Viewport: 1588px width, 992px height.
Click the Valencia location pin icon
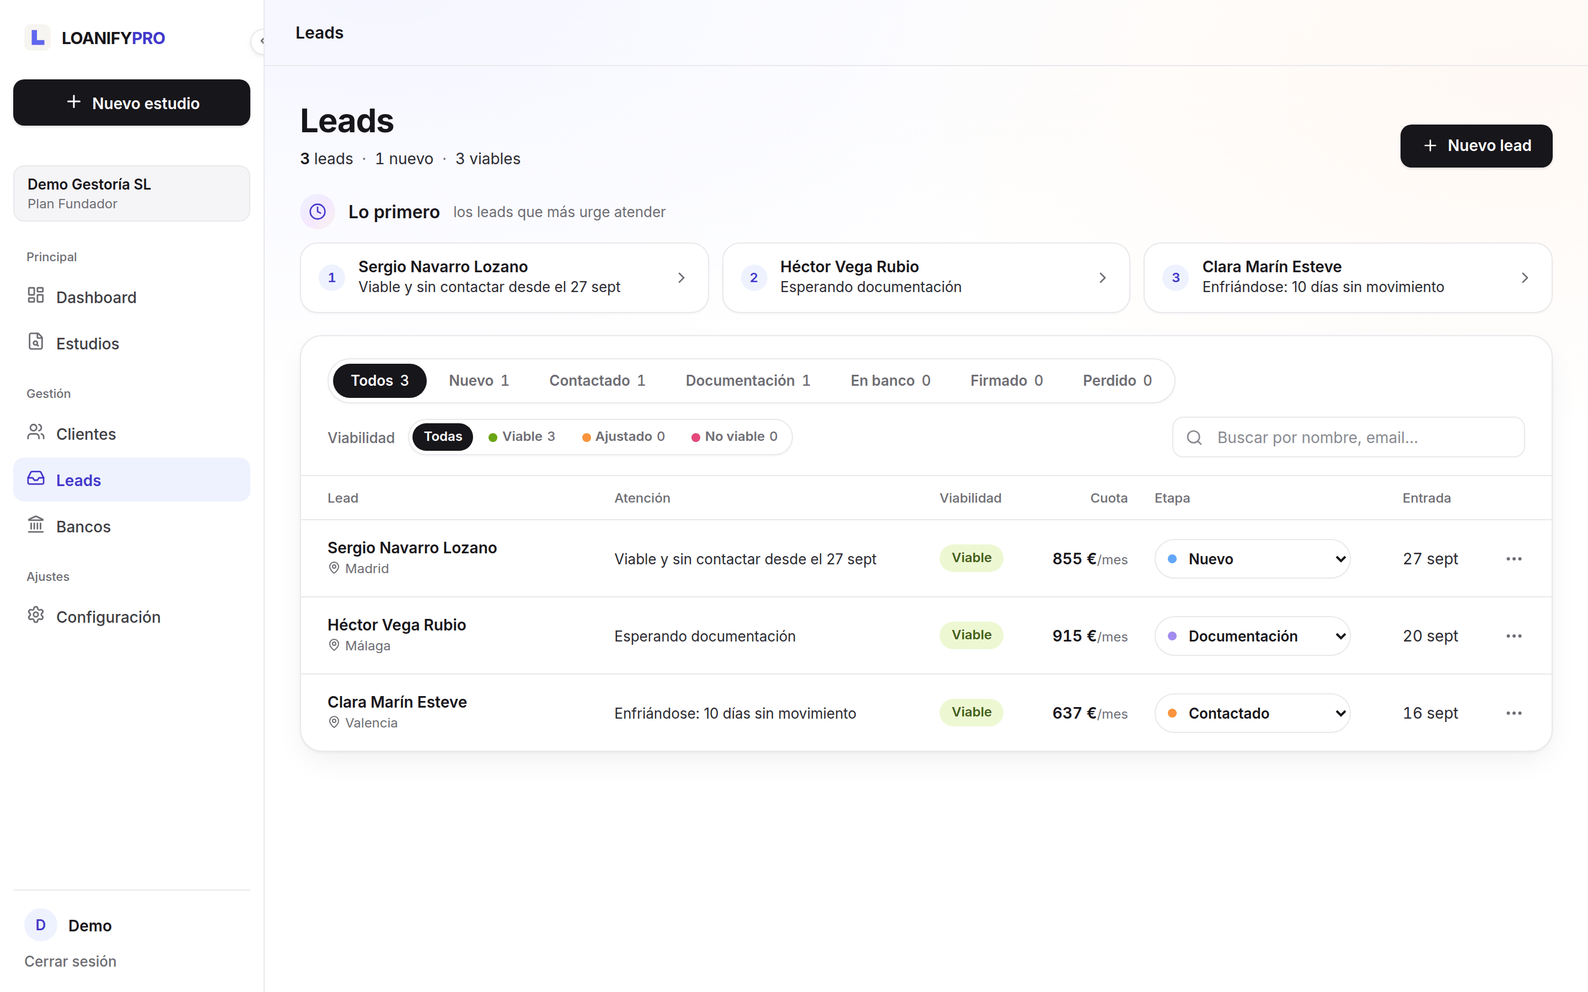[334, 723]
